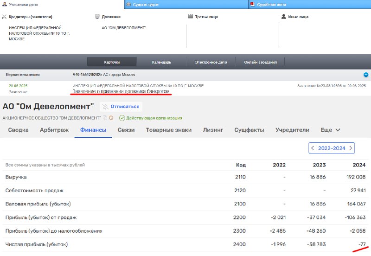Expand the Еще dropdown menu

pos(330,130)
